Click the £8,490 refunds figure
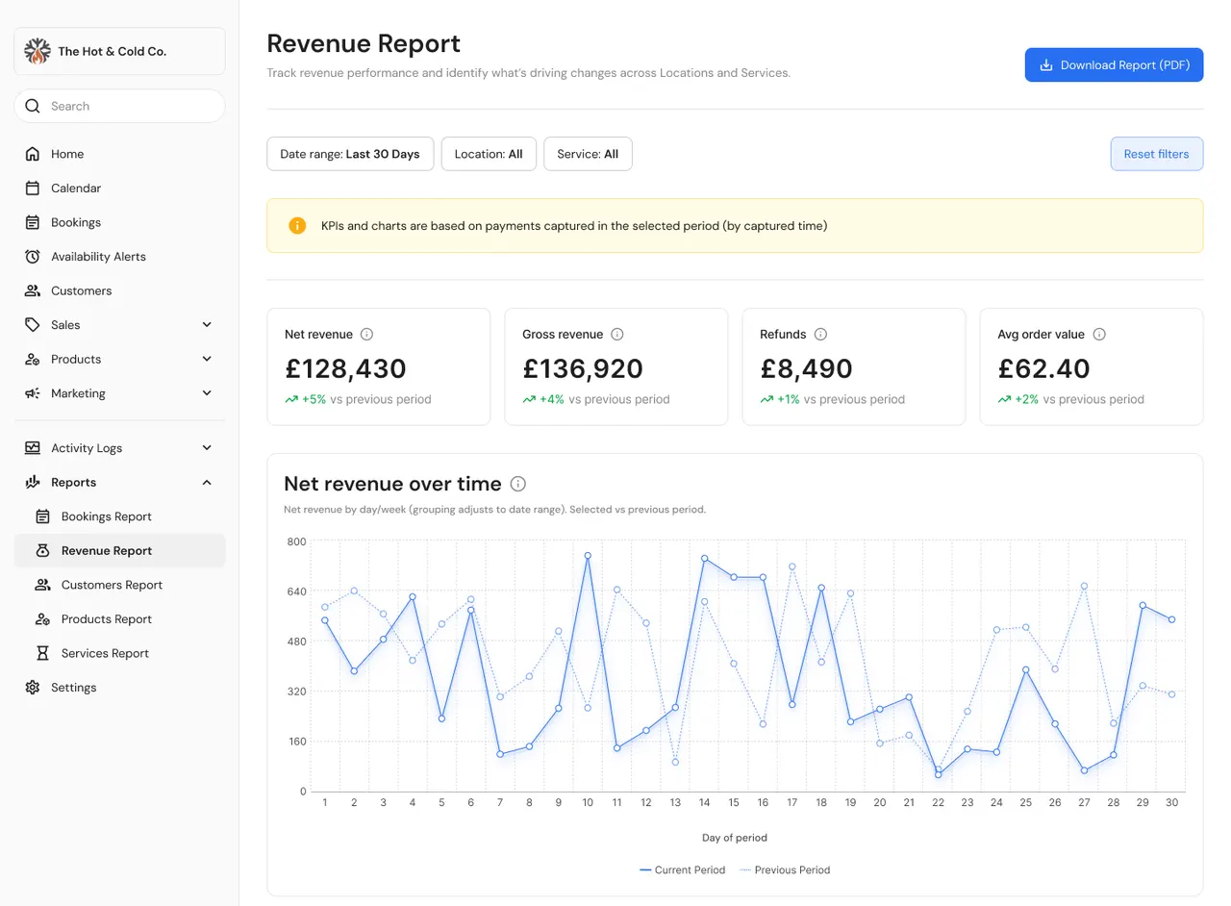 click(x=806, y=368)
